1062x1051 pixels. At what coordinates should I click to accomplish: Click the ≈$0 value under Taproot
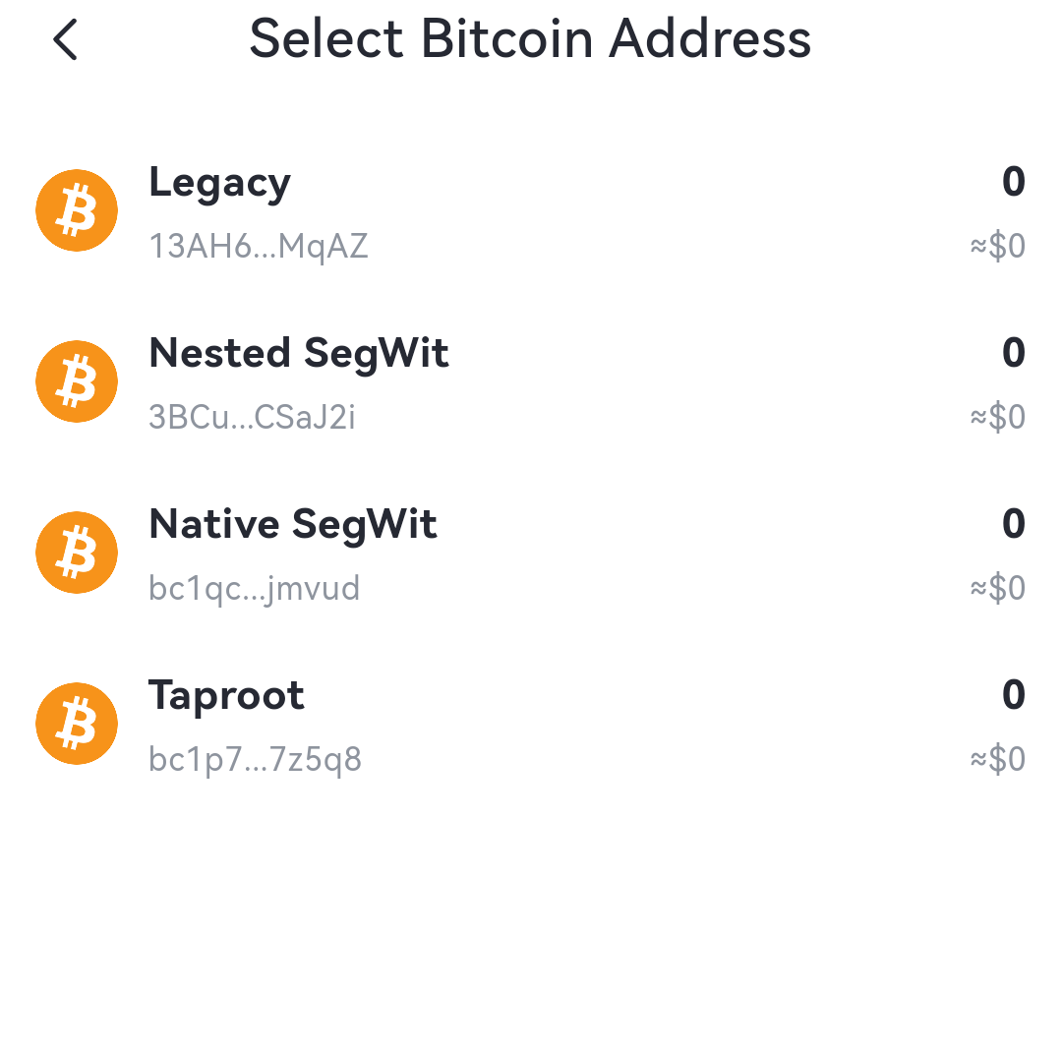(997, 759)
